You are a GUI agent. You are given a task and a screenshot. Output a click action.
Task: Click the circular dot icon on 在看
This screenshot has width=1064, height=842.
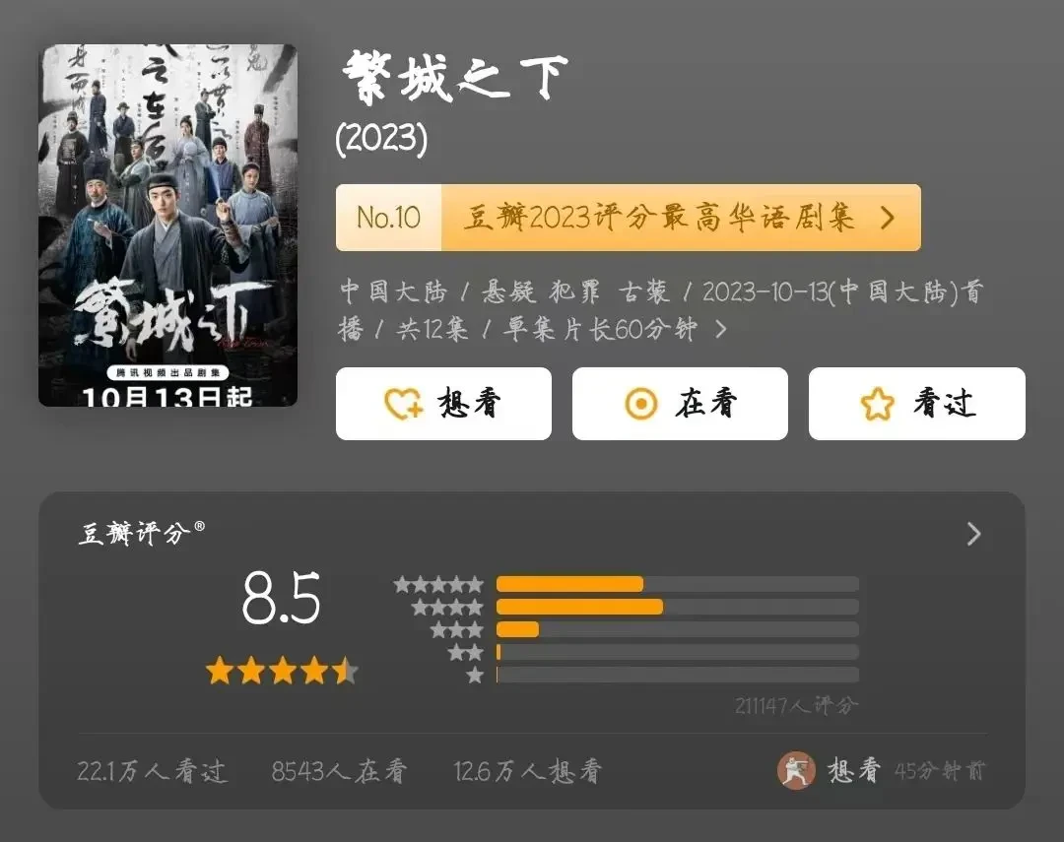pyautogui.click(x=641, y=404)
